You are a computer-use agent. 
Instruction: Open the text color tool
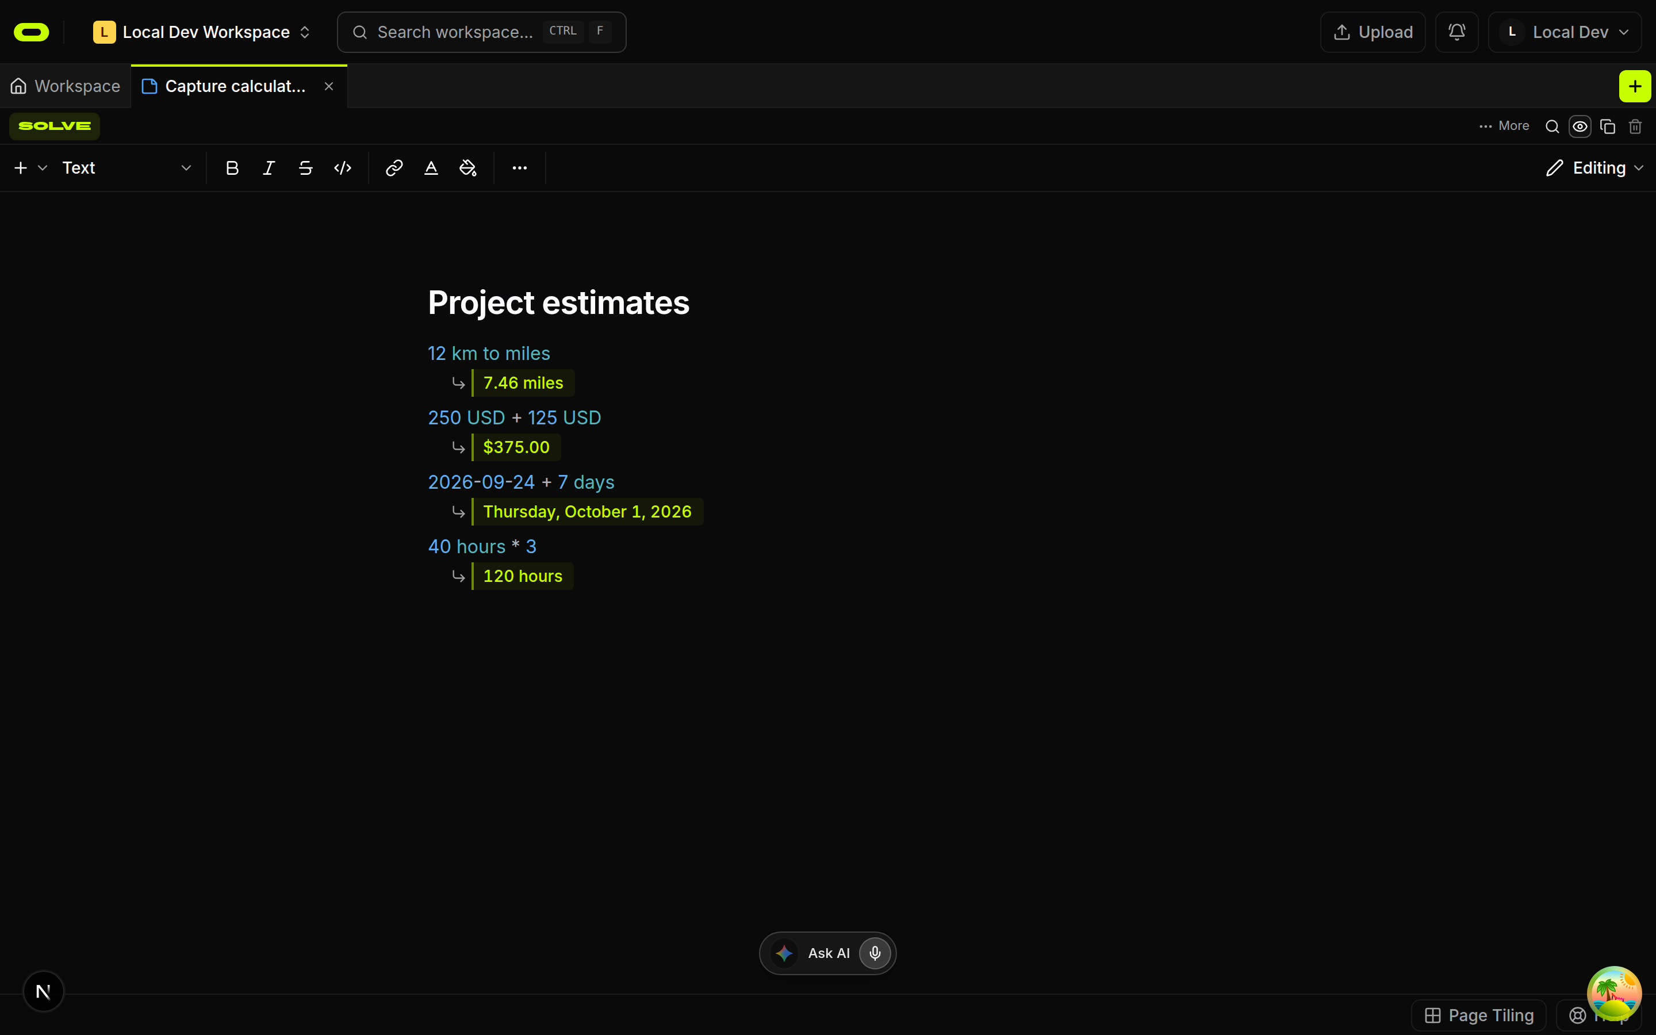[x=431, y=168]
